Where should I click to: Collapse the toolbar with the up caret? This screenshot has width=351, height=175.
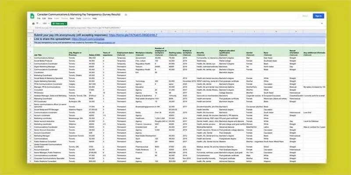322,24
